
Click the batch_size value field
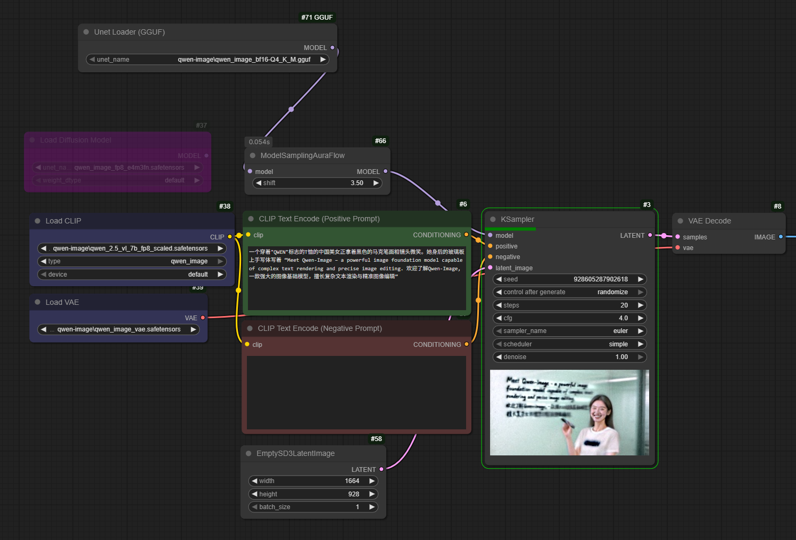[313, 507]
